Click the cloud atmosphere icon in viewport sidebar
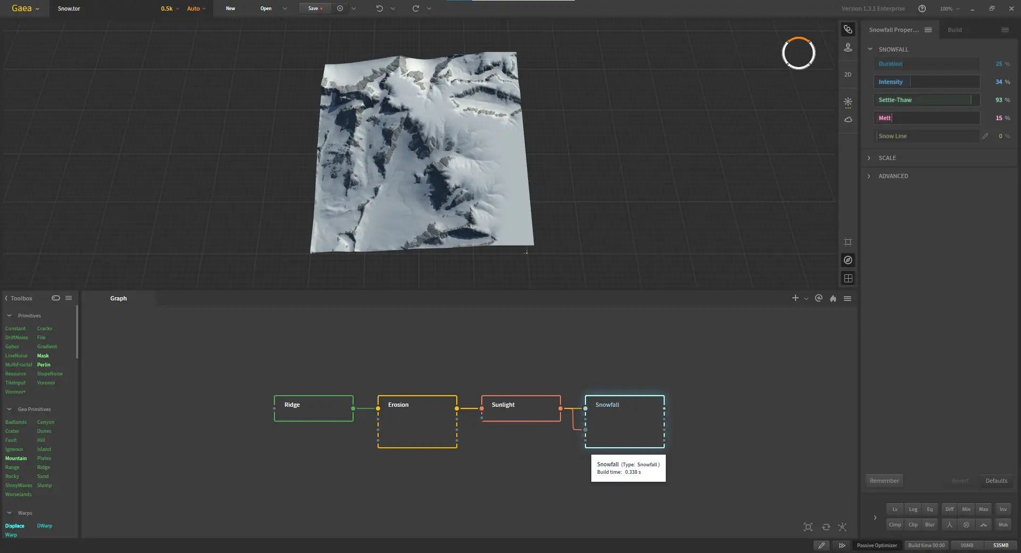The image size is (1021, 553). [848, 120]
